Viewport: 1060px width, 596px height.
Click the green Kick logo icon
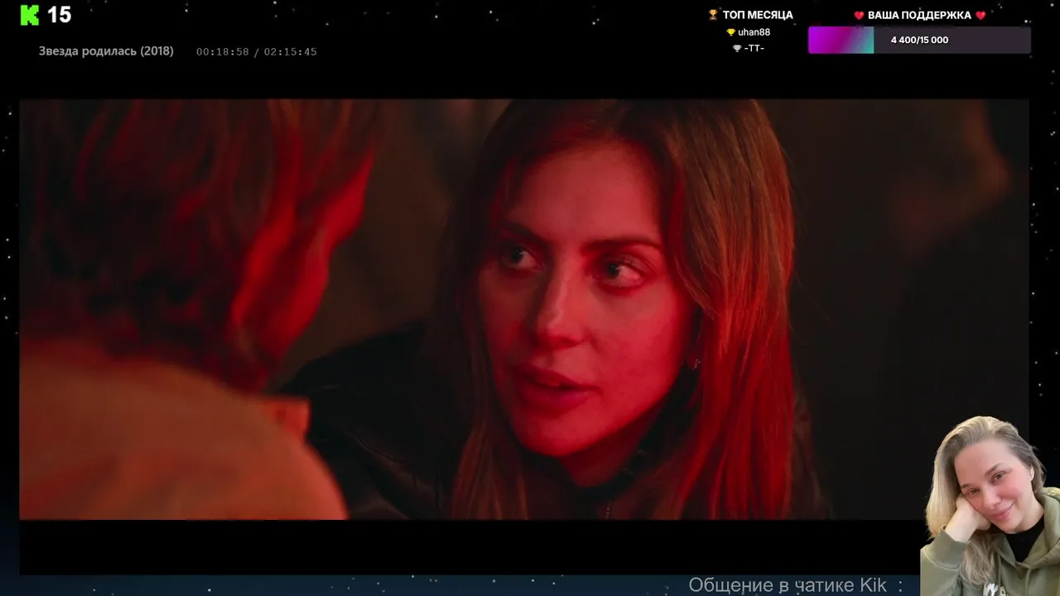[30, 15]
